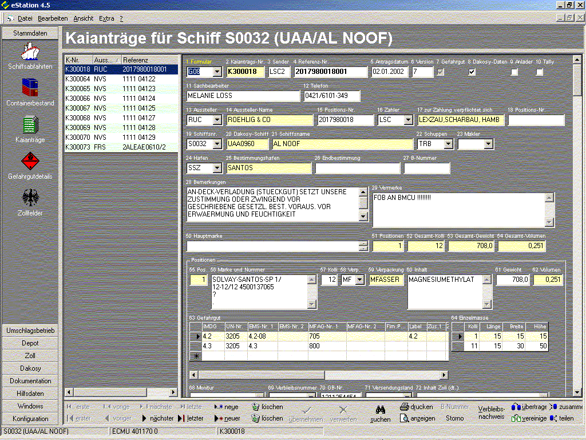Enable the Anlader checkbox
This screenshot has height=440, width=586.
coord(514,72)
